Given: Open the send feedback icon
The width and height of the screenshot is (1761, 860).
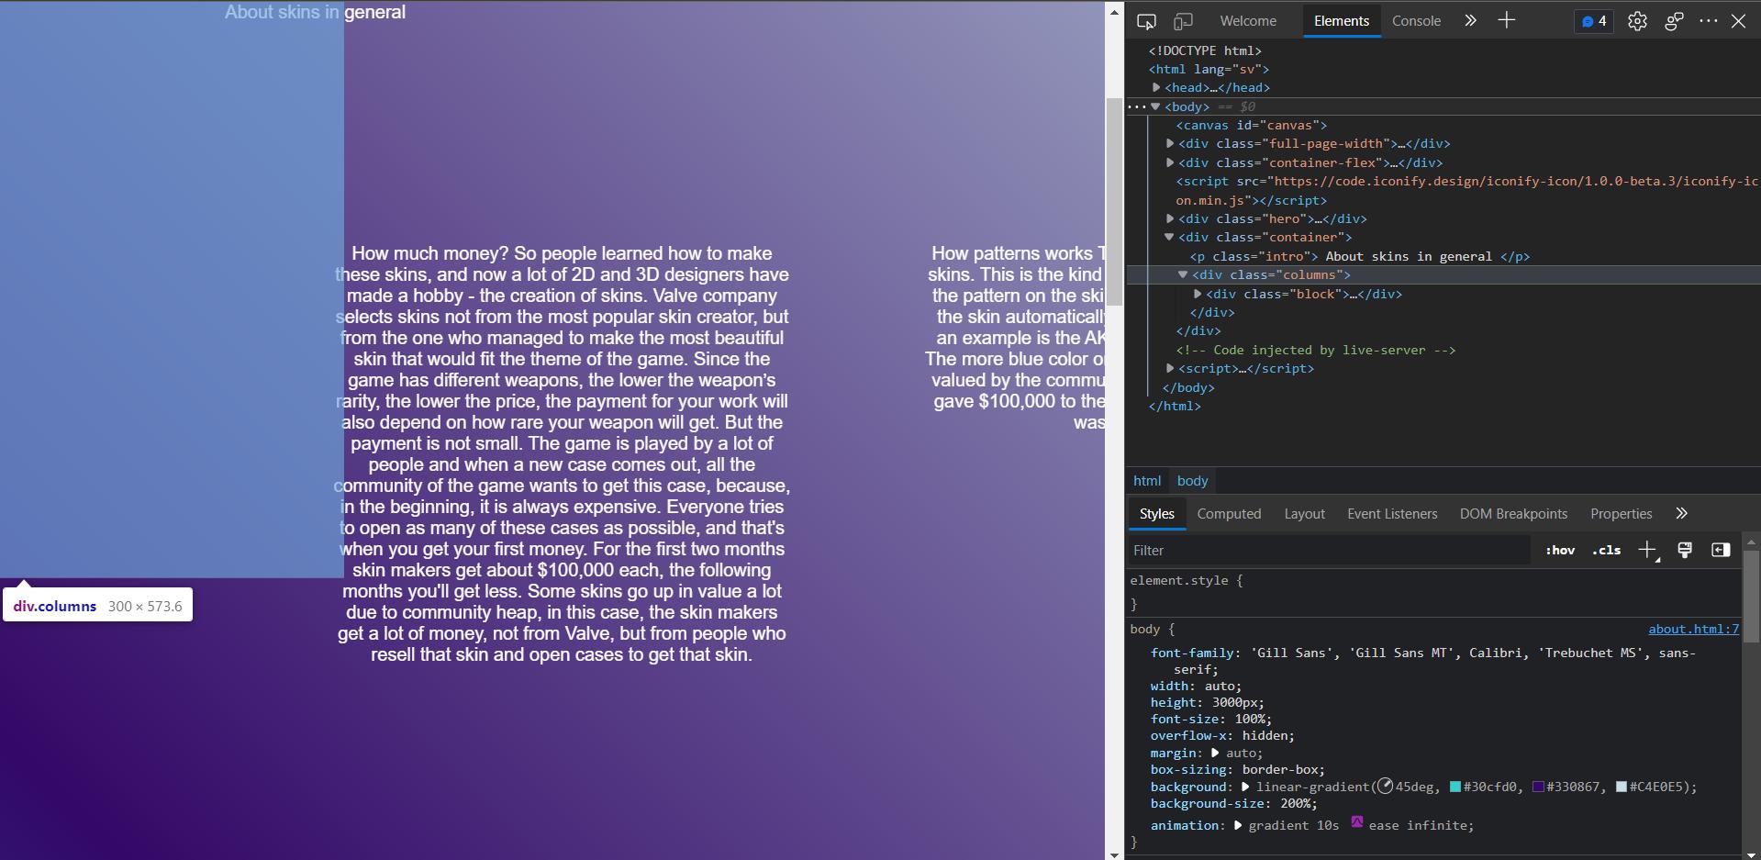Looking at the screenshot, I should 1674,21.
